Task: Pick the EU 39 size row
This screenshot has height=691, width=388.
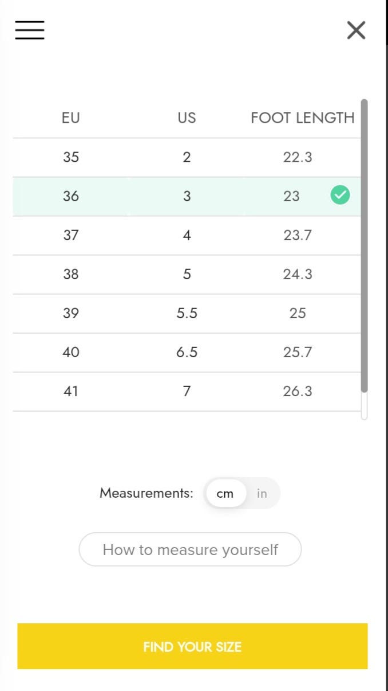Action: [x=71, y=313]
